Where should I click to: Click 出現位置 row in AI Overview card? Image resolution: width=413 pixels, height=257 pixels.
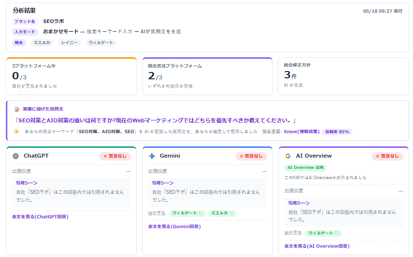click(344, 191)
